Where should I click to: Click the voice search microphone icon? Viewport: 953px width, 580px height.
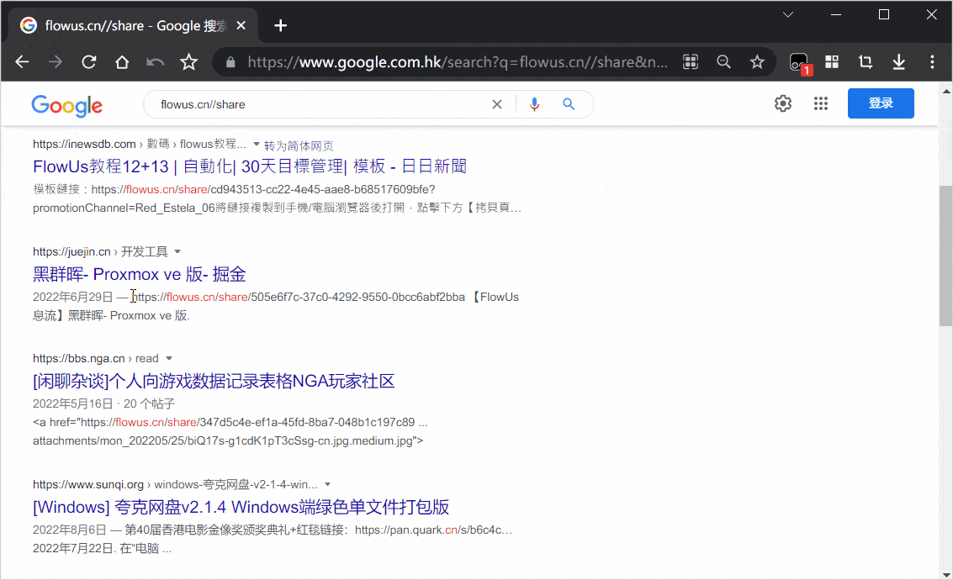tap(534, 104)
